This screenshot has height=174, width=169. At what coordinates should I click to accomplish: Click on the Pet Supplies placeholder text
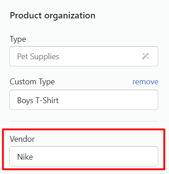click(x=38, y=57)
